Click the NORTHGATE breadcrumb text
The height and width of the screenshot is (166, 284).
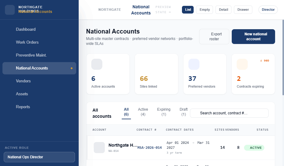pos(110,10)
